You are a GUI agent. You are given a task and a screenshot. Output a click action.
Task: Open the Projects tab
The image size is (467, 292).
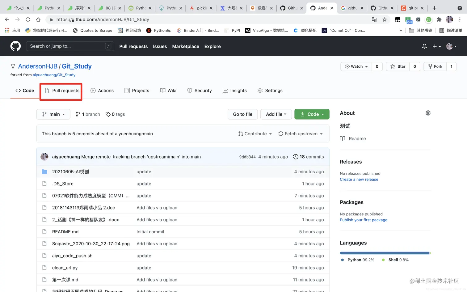click(x=137, y=91)
